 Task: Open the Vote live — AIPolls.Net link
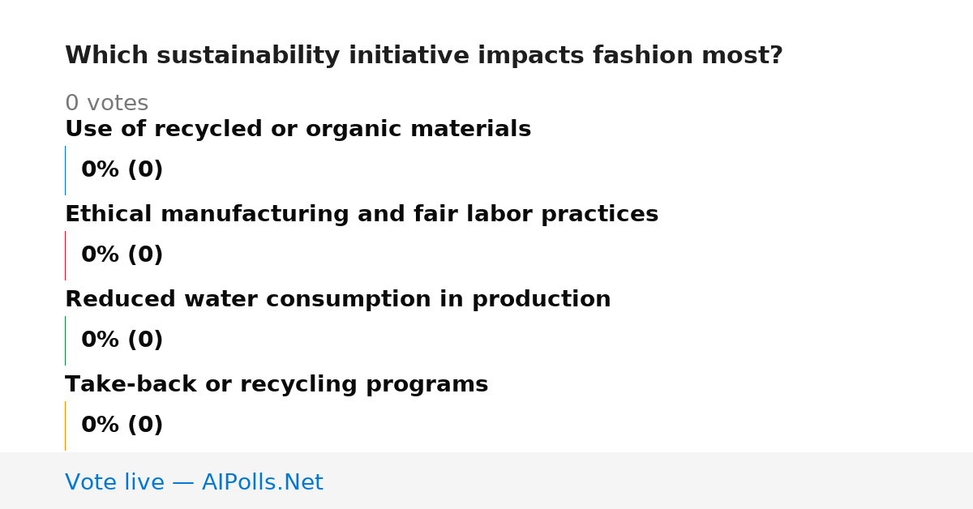194,482
